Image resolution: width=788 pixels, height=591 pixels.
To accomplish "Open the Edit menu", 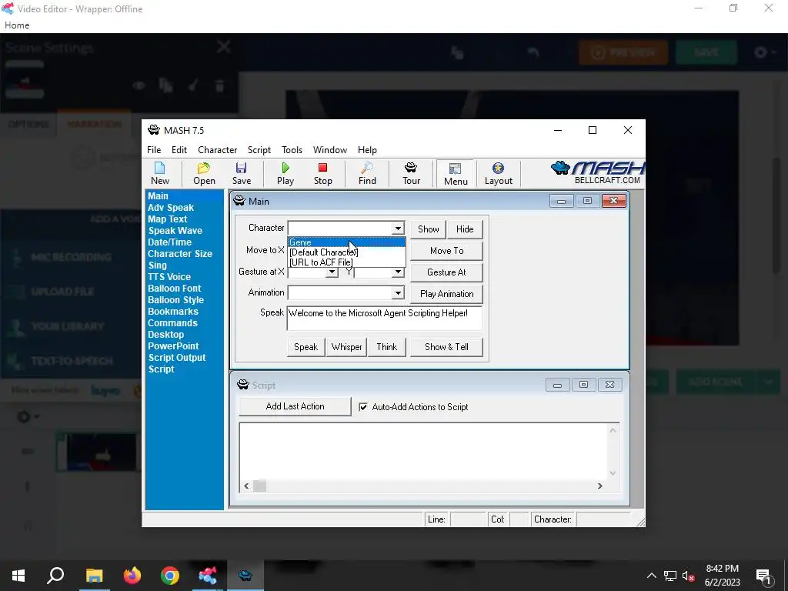I will point(179,150).
